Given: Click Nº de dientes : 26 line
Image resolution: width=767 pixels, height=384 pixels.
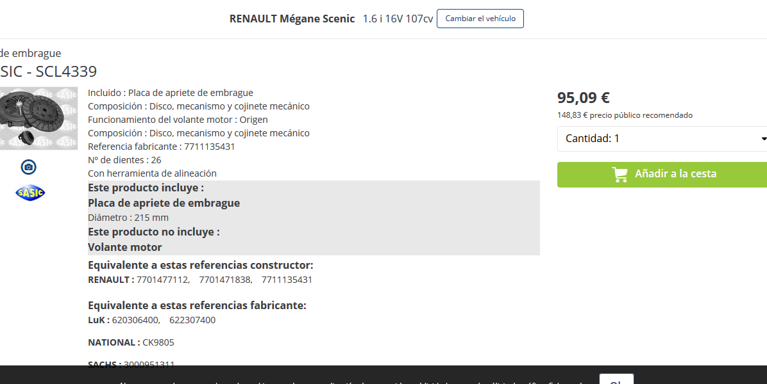Looking at the screenshot, I should click(124, 160).
